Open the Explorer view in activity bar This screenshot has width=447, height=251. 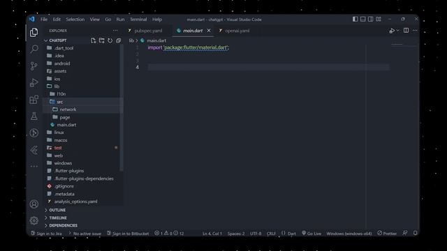coord(34,32)
